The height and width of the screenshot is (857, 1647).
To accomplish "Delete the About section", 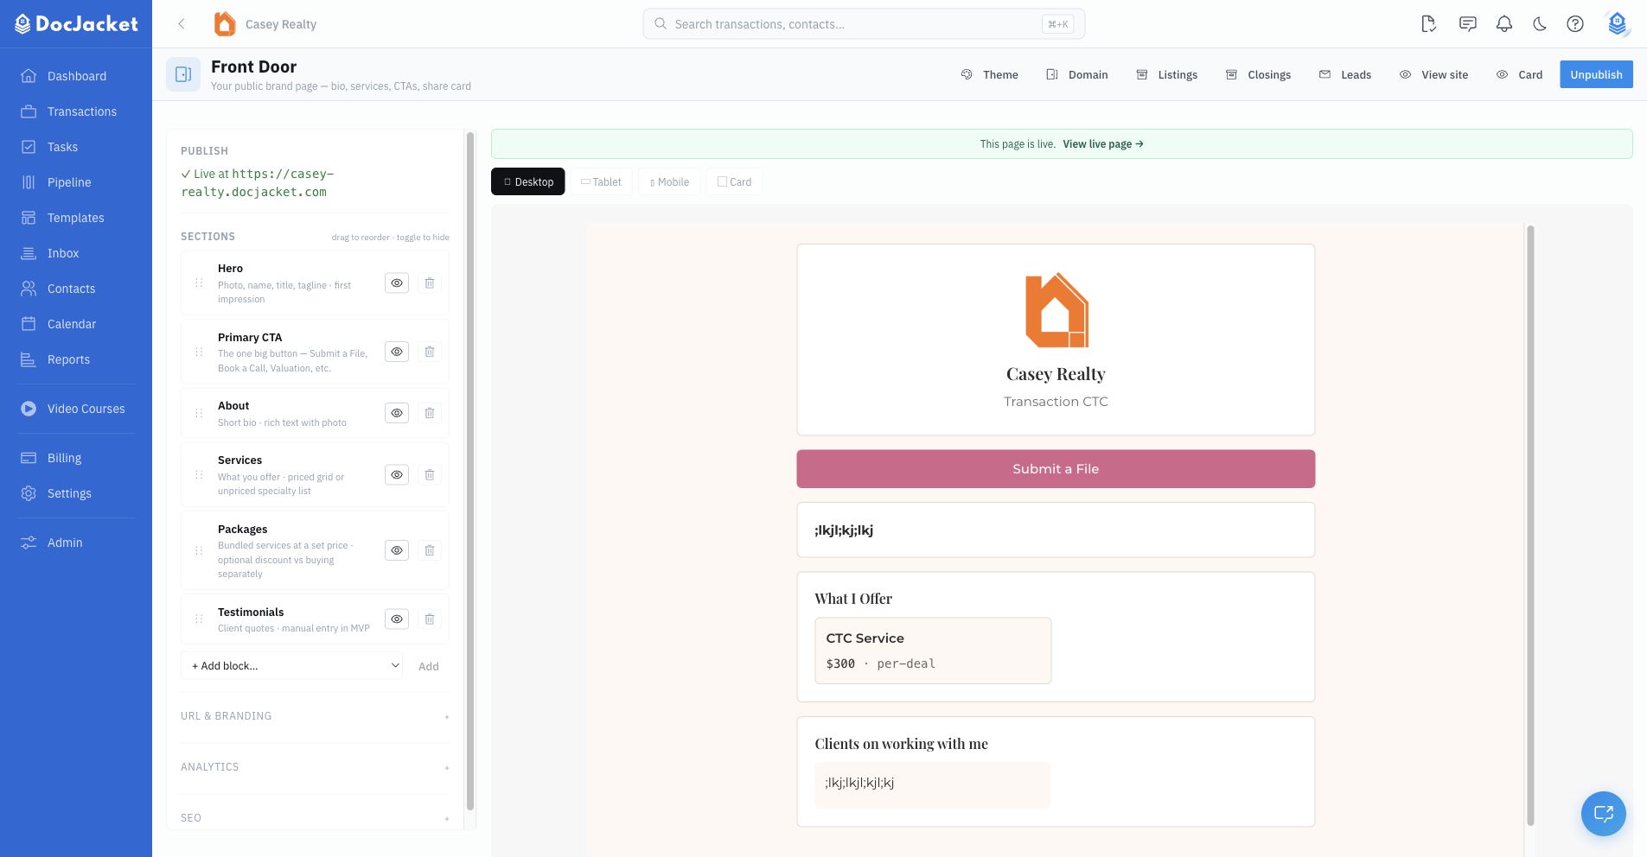I will tap(430, 413).
